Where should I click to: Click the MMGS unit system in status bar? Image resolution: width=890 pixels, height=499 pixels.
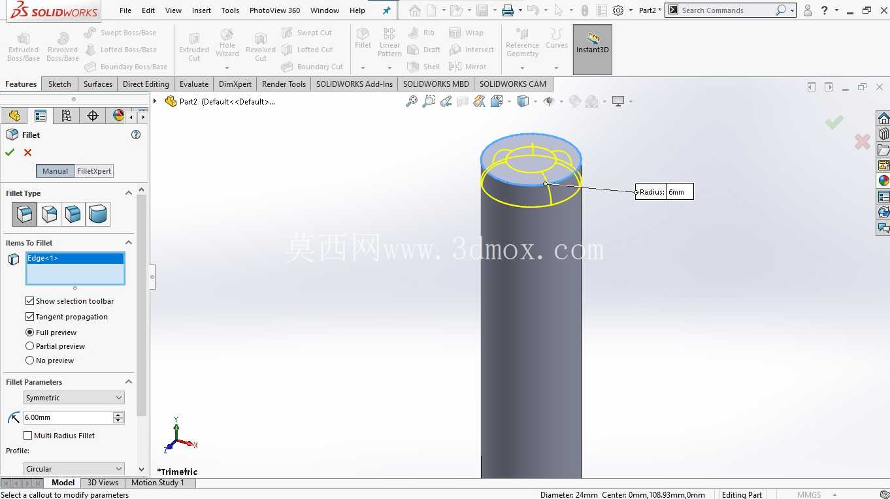tap(809, 494)
